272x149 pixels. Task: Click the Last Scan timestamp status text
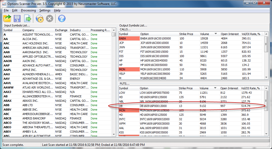pos(93,145)
